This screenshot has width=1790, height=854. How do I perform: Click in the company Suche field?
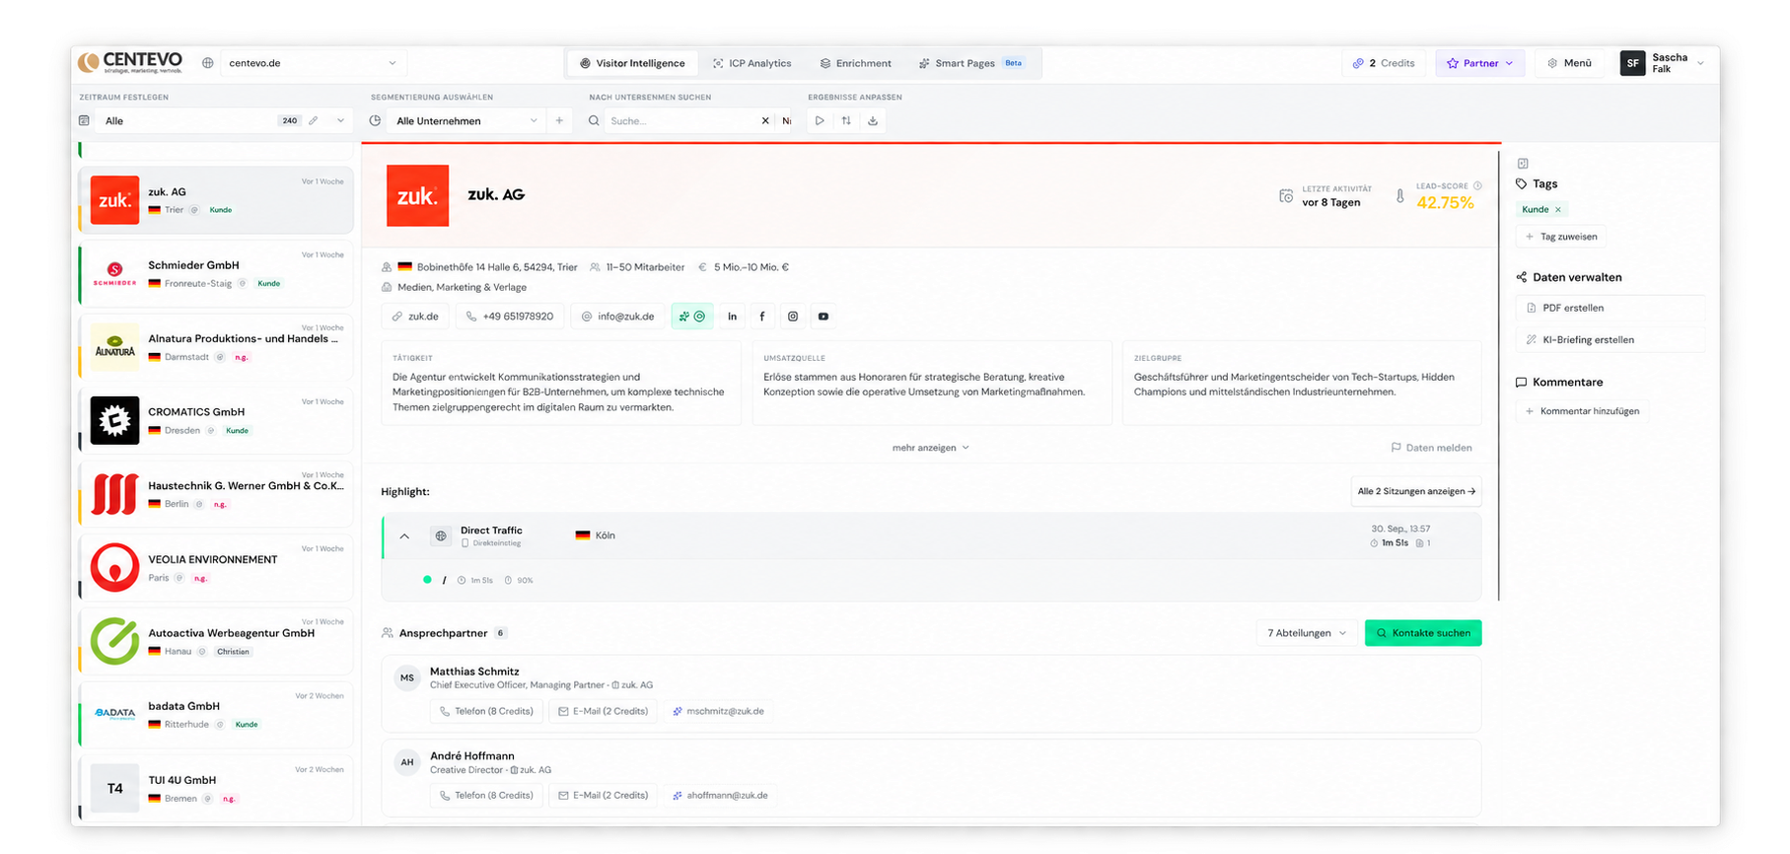[x=681, y=120]
